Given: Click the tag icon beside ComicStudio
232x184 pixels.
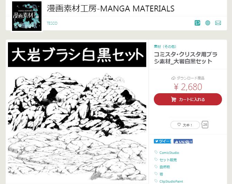Looking at the screenshot, I should click(x=156, y=152).
